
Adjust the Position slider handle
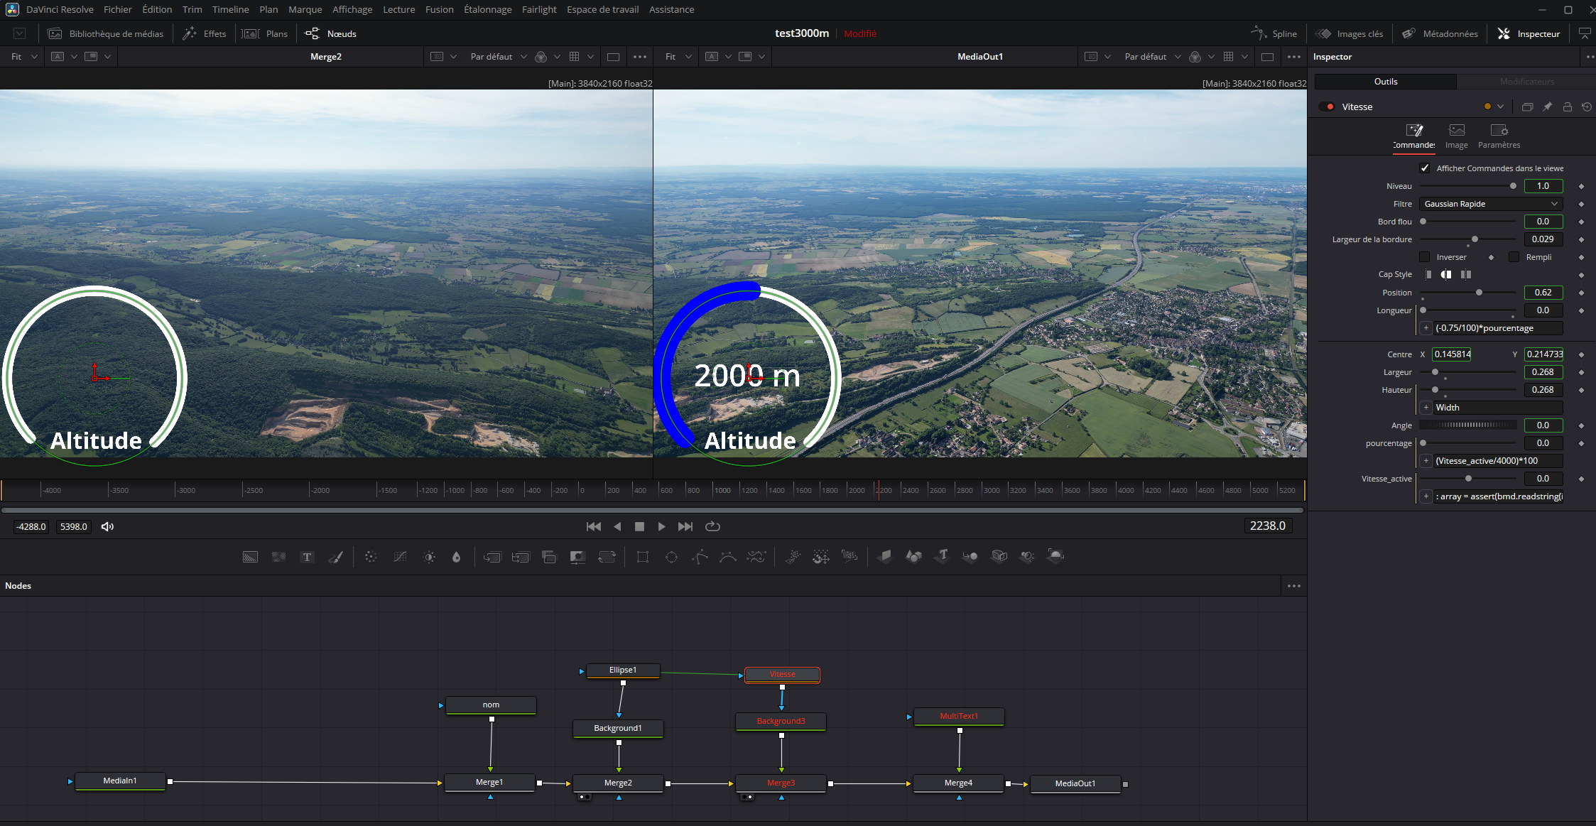[1479, 293]
